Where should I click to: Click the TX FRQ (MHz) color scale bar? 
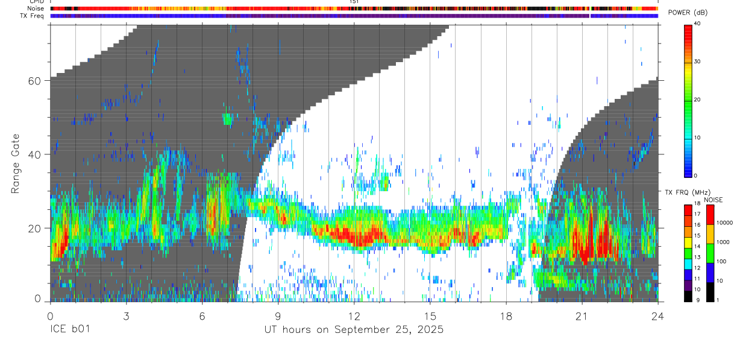[x=688, y=253]
